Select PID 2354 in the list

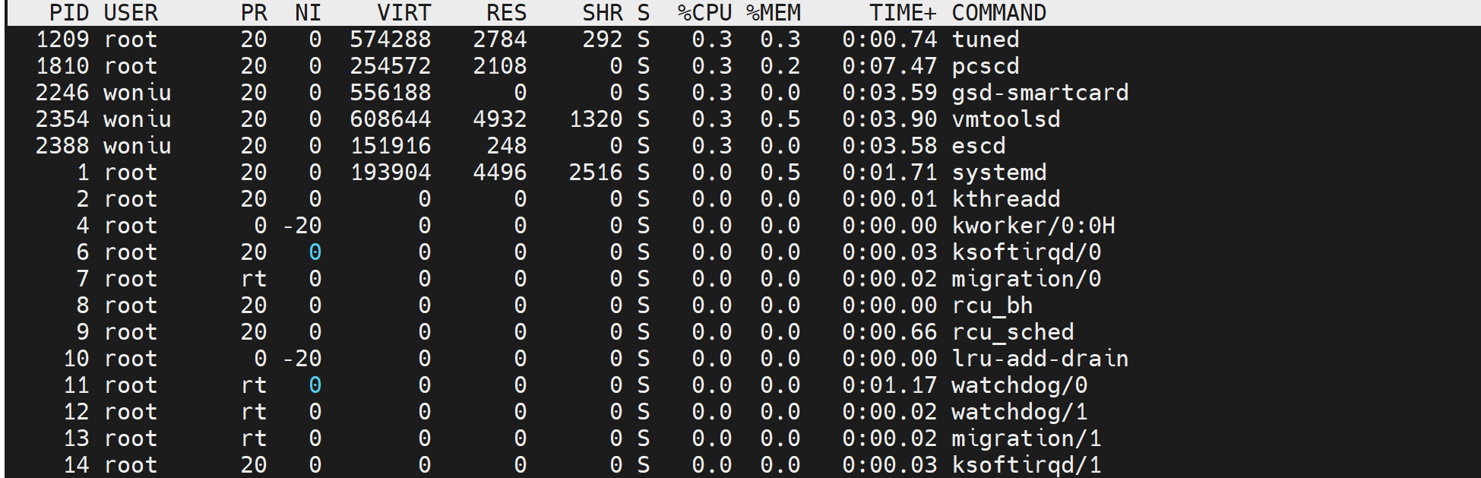[62, 119]
